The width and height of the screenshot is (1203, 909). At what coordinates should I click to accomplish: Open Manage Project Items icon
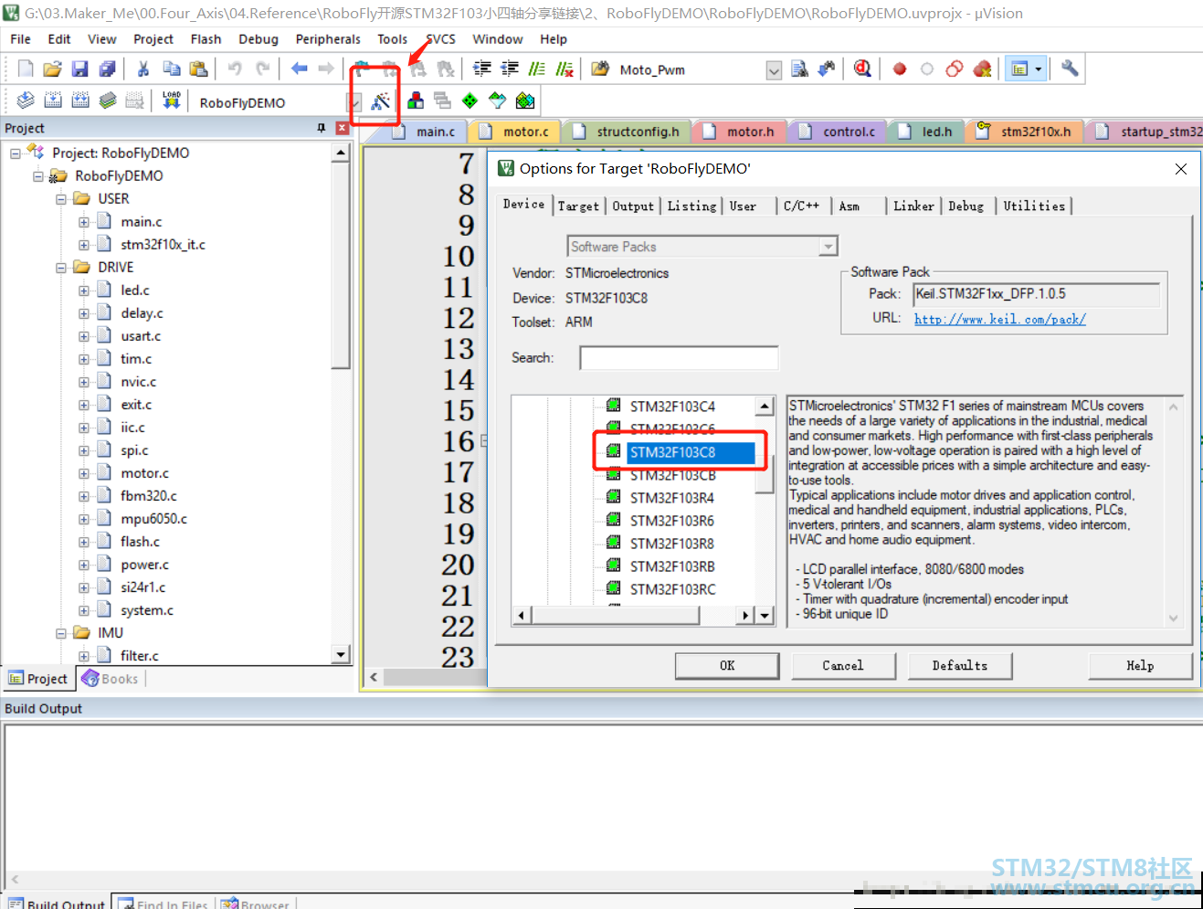(416, 100)
